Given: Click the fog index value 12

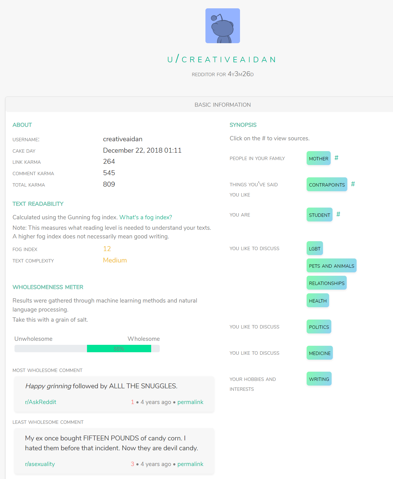Looking at the screenshot, I should coord(107,249).
